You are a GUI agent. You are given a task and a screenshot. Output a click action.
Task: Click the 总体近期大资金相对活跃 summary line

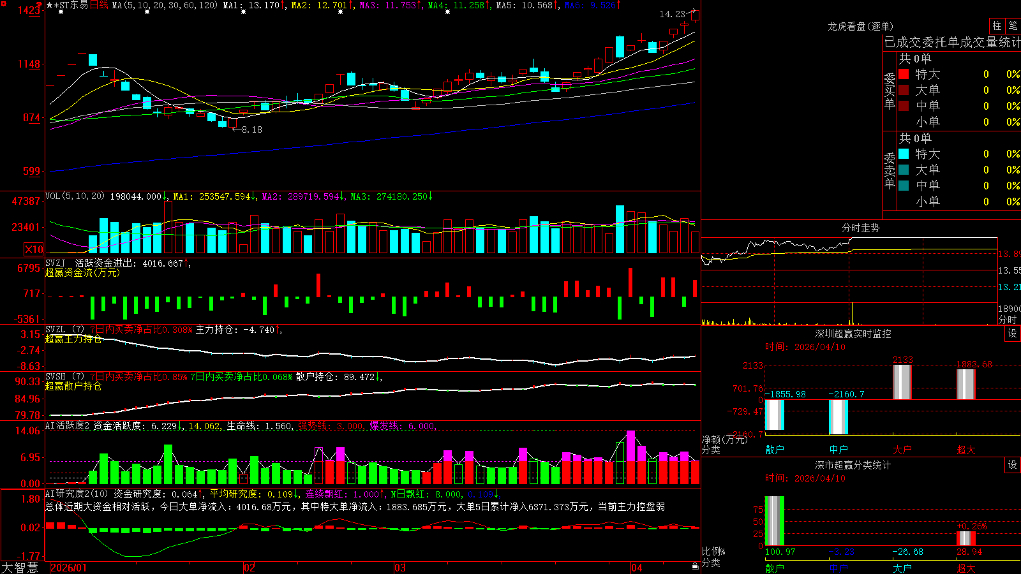[355, 506]
